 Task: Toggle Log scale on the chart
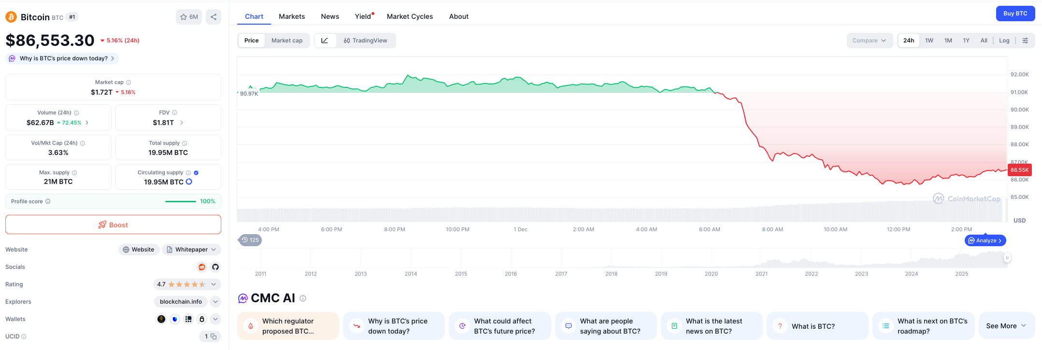click(x=1004, y=41)
